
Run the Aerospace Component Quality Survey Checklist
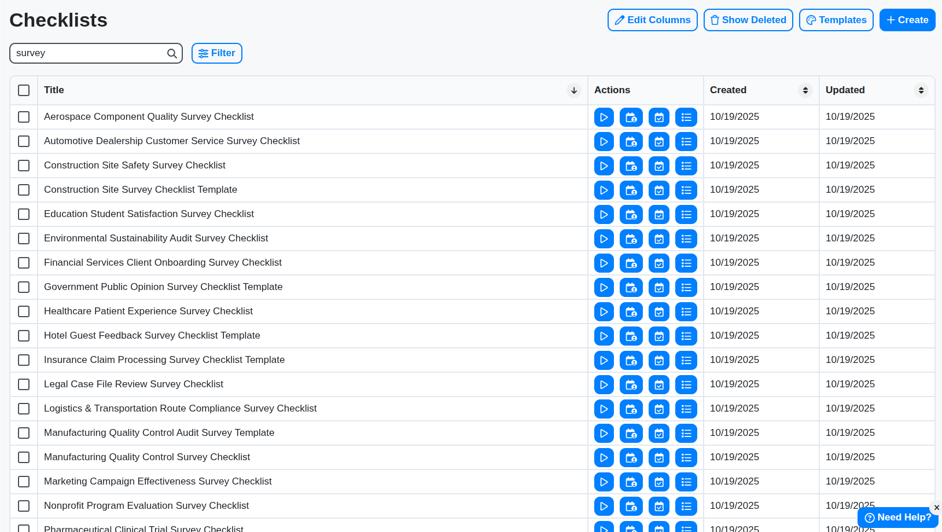[604, 117]
